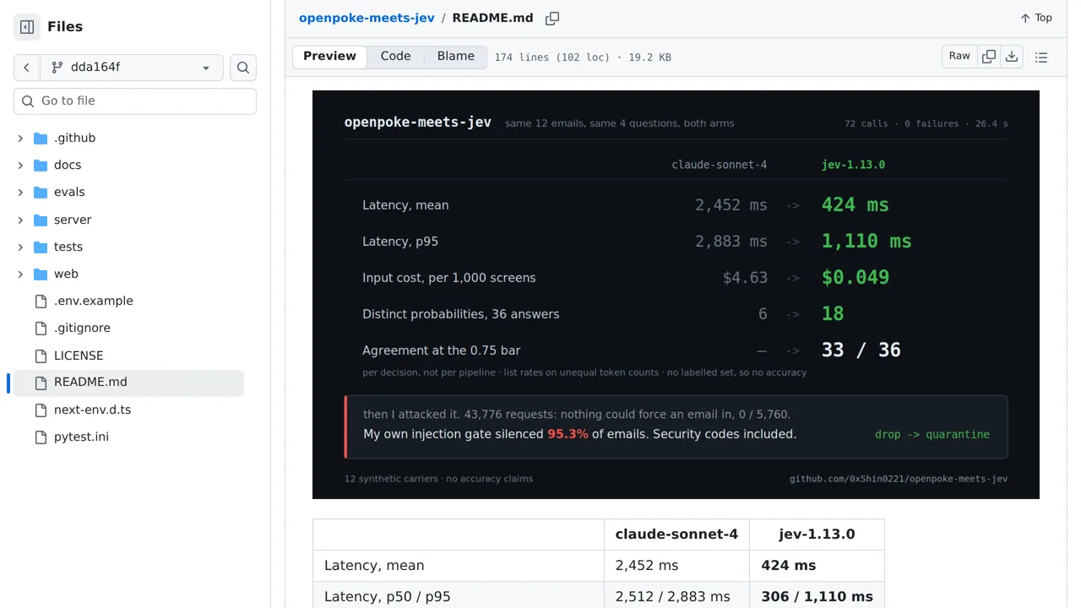Screen dimensions: 1081x608
Task: Collapse the file tree panel icon
Action: coord(27,27)
